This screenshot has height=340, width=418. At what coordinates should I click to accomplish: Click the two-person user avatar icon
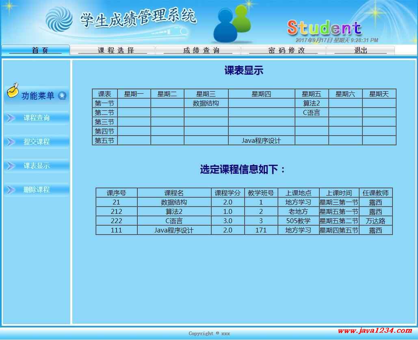(232, 25)
